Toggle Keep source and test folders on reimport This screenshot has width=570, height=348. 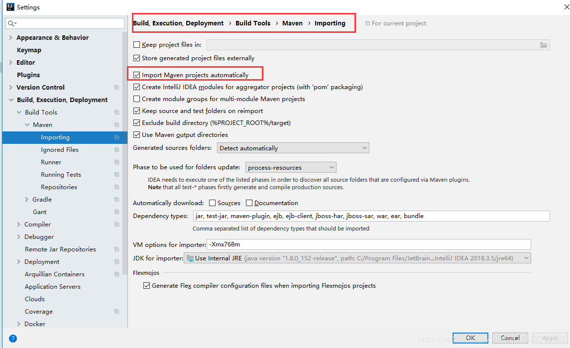pyautogui.click(x=137, y=111)
